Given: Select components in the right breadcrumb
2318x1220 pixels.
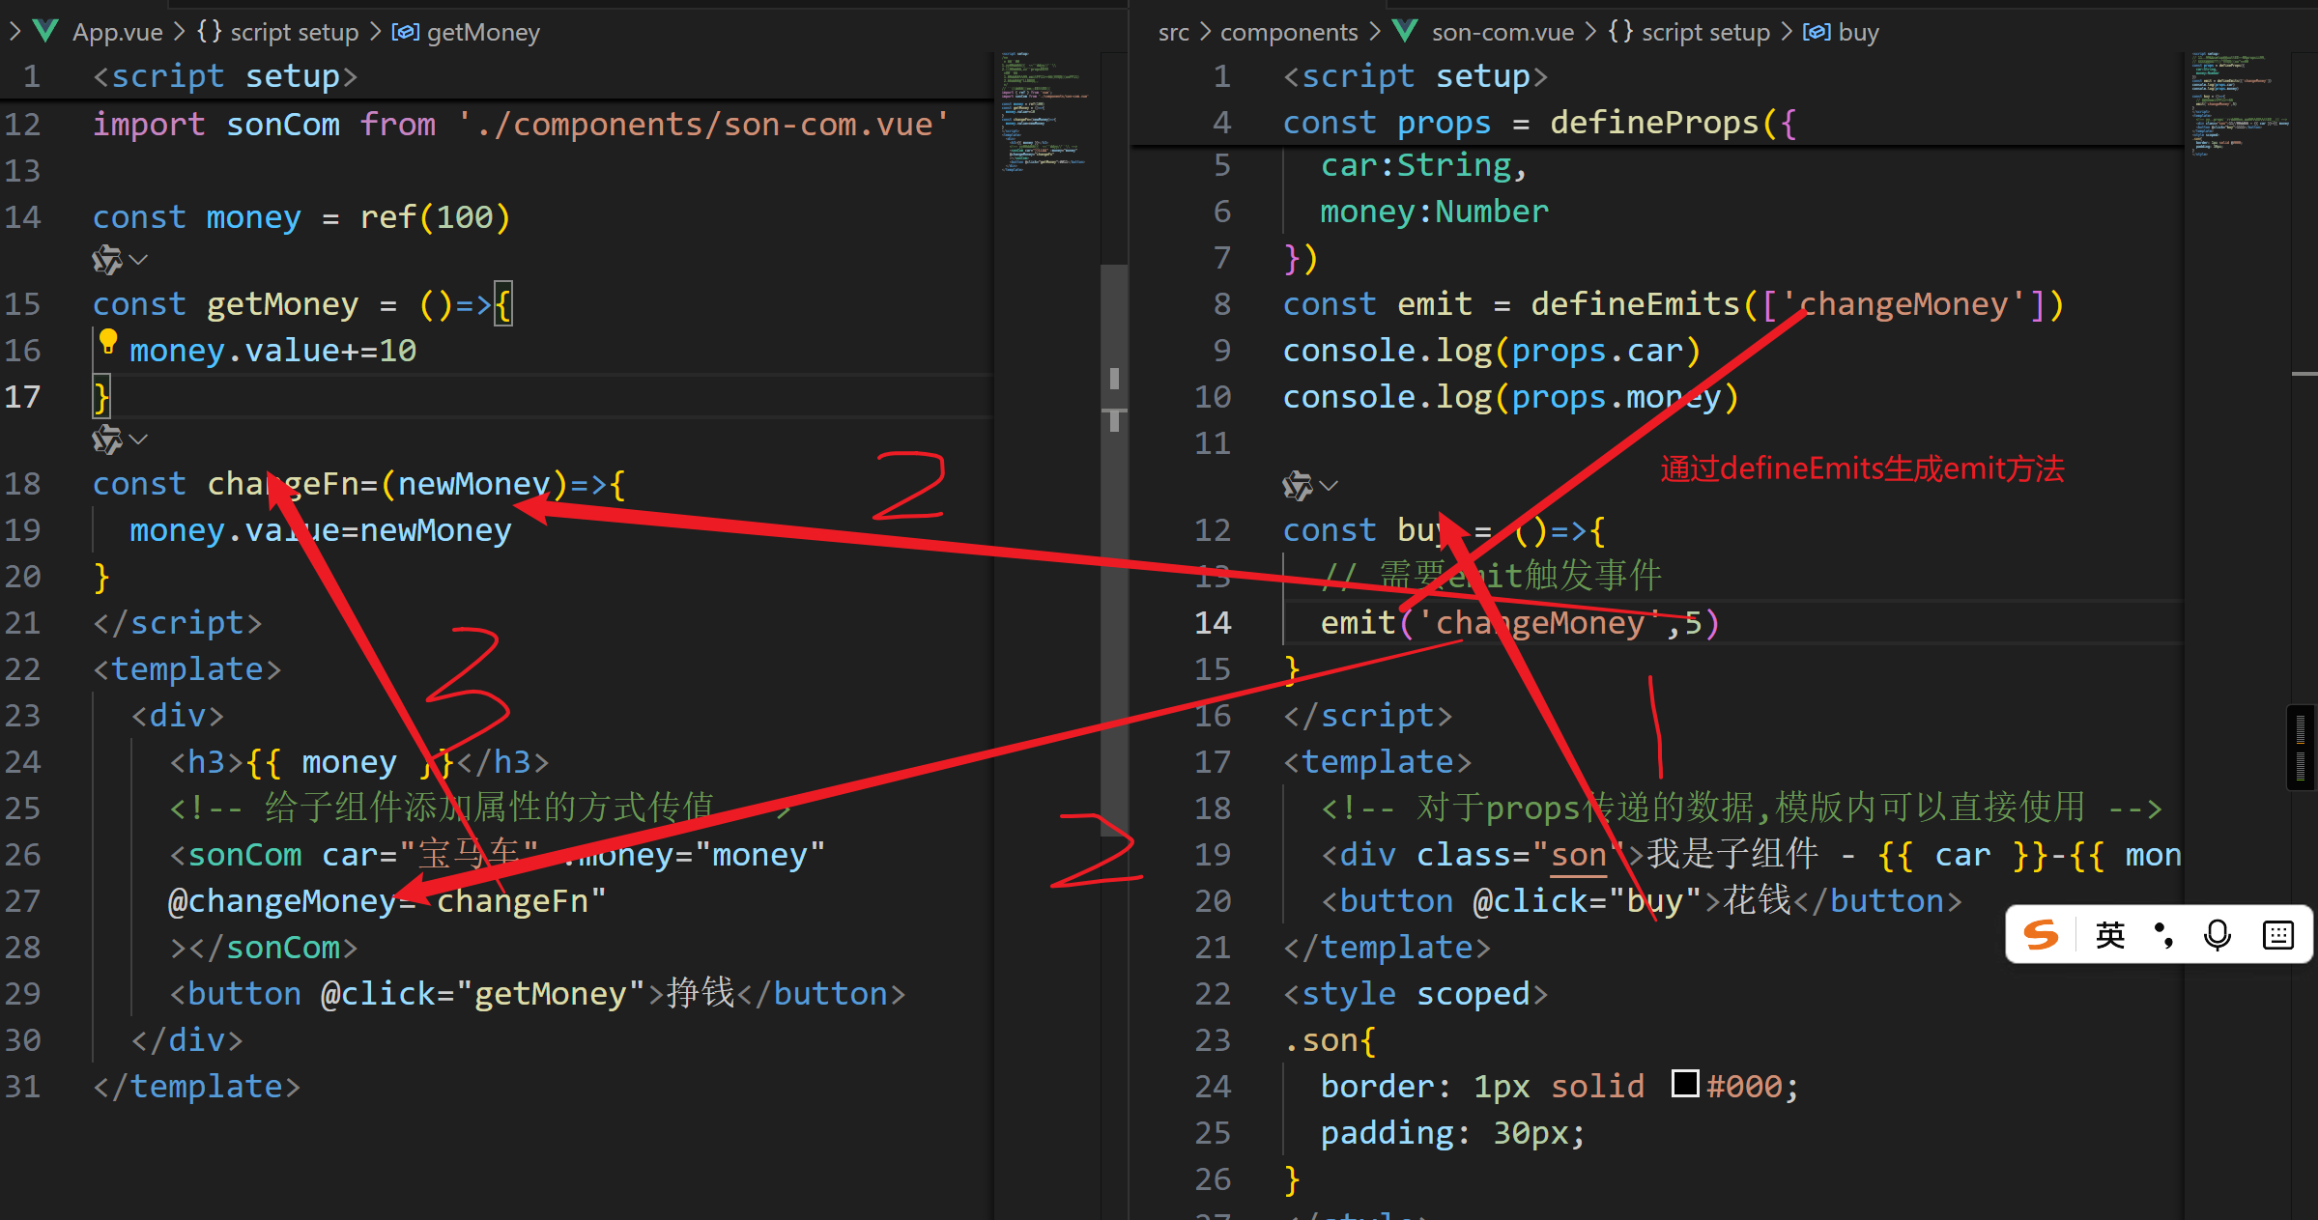Looking at the screenshot, I should (1288, 32).
